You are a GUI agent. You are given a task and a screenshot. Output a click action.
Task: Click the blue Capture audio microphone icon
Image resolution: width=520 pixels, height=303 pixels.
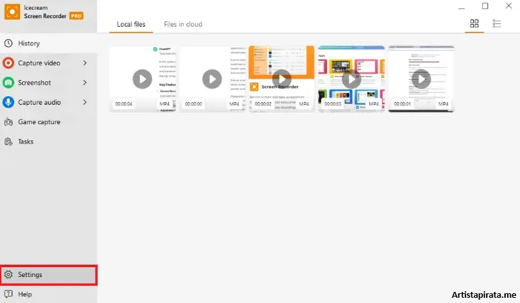tap(8, 102)
